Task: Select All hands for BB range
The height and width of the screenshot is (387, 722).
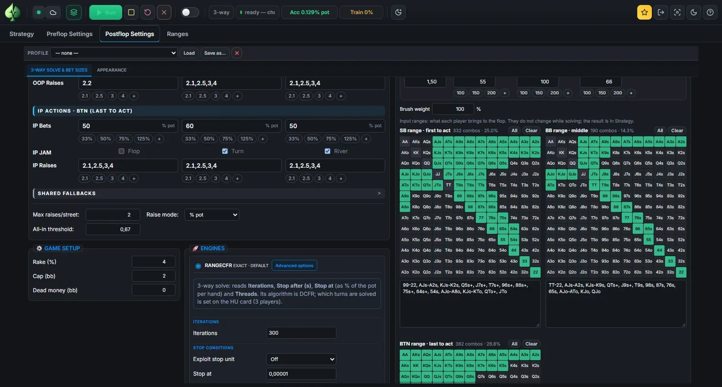Action: point(660,131)
